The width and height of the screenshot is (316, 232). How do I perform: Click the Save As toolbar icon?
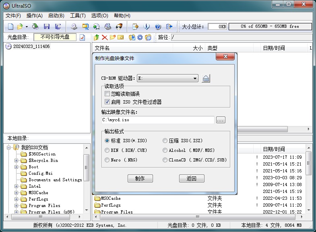[58, 27]
